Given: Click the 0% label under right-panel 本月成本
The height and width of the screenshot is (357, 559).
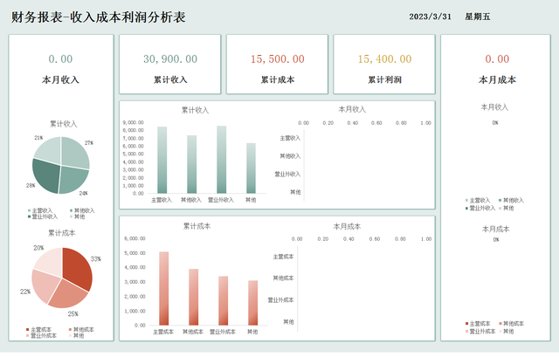Looking at the screenshot, I should pyautogui.click(x=496, y=240).
